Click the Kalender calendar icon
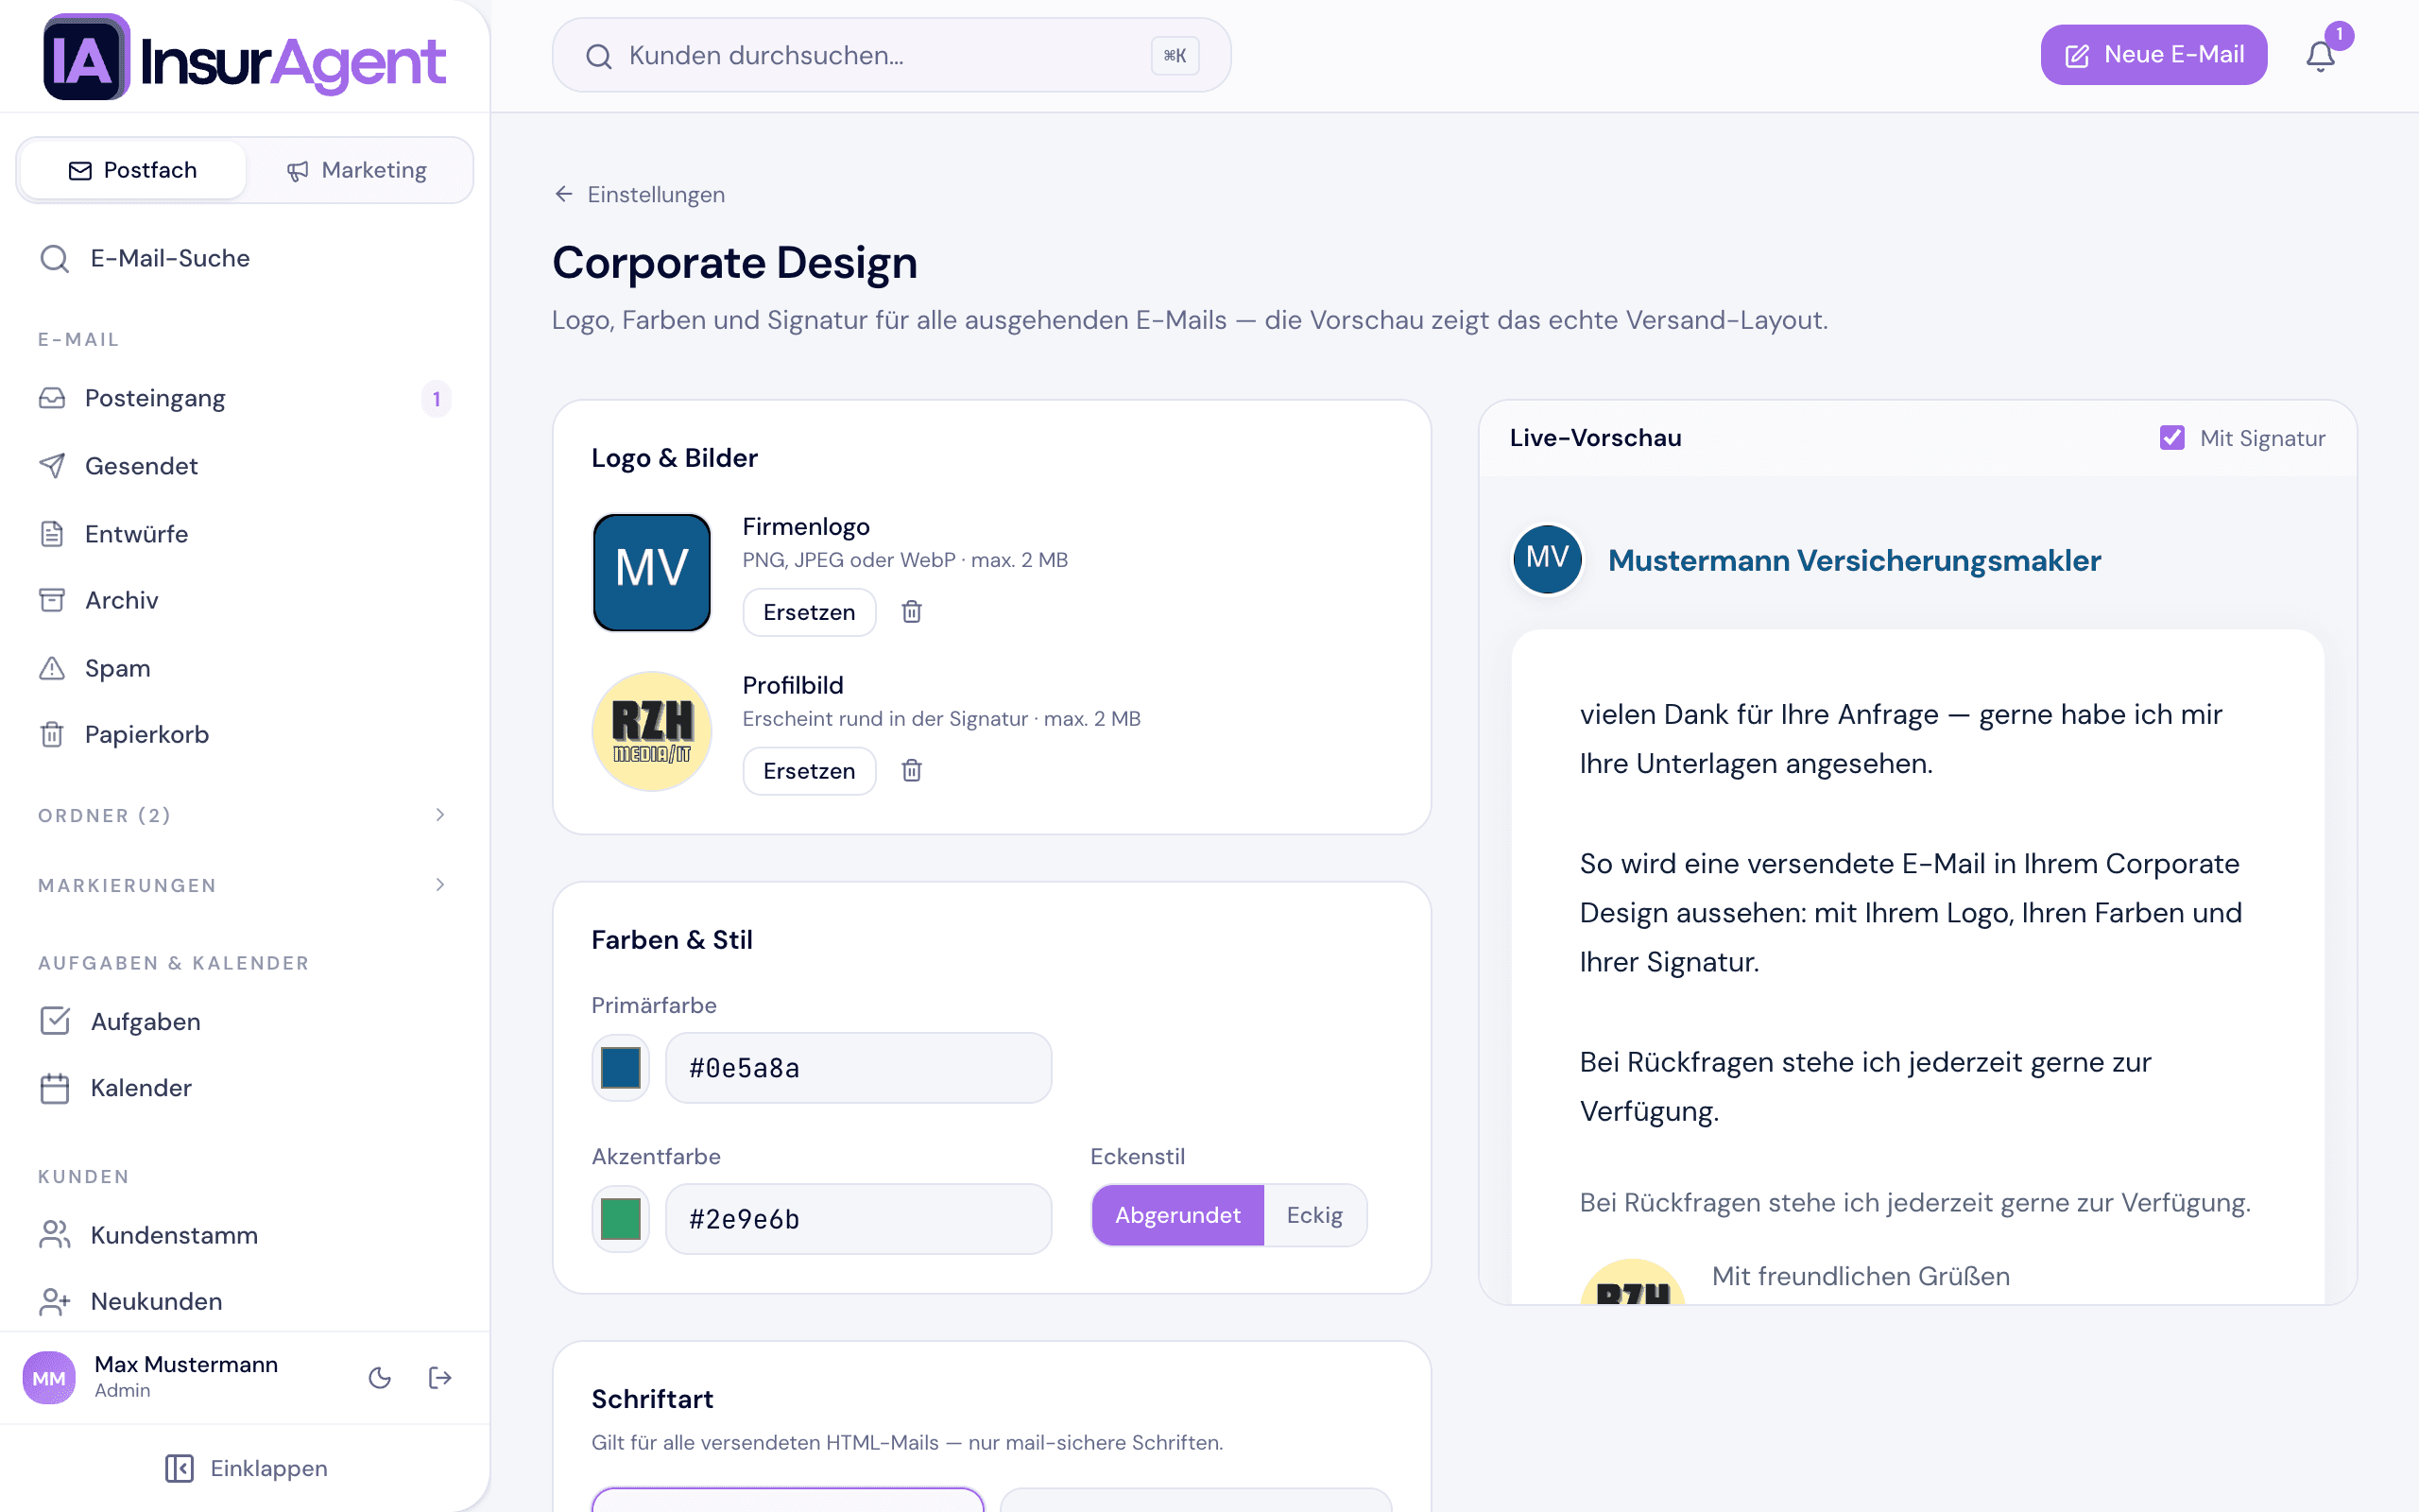2419x1512 pixels. [x=55, y=1088]
